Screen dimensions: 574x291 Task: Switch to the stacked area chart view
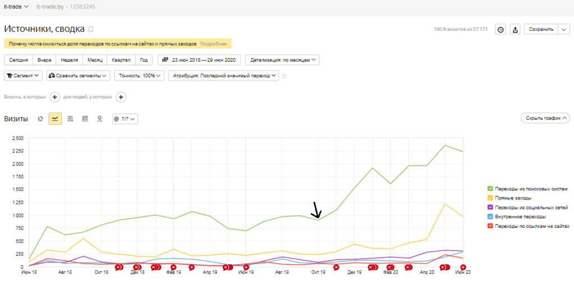(x=70, y=119)
